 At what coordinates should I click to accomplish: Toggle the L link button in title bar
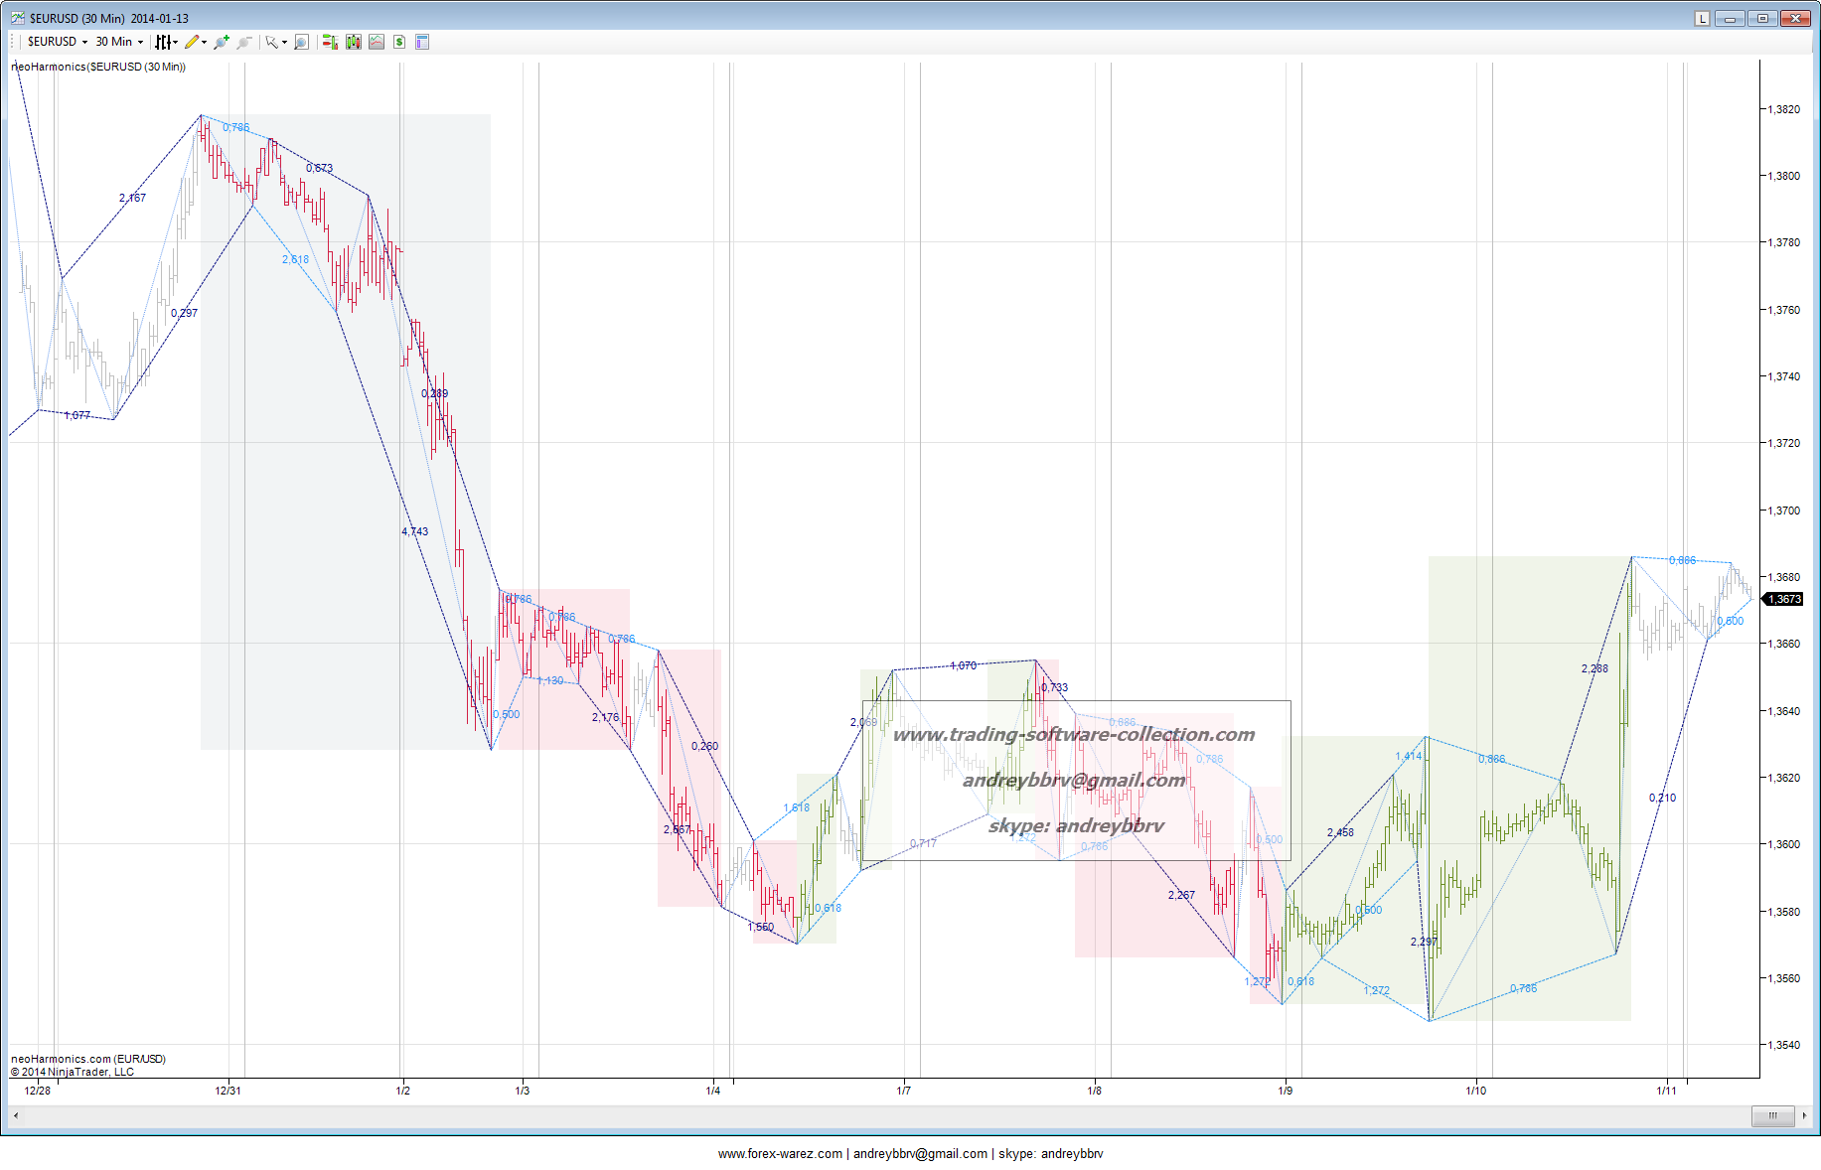tap(1702, 18)
